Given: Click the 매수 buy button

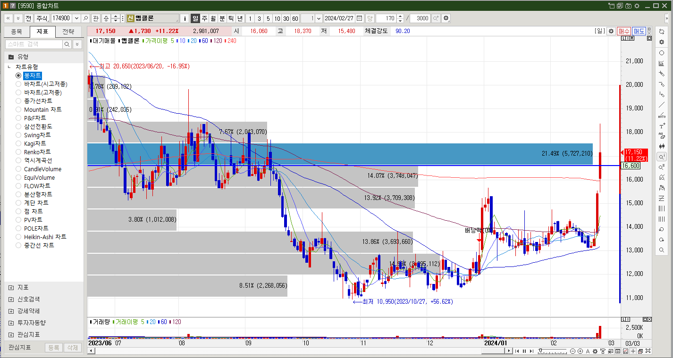Looking at the screenshot, I should (x=624, y=31).
